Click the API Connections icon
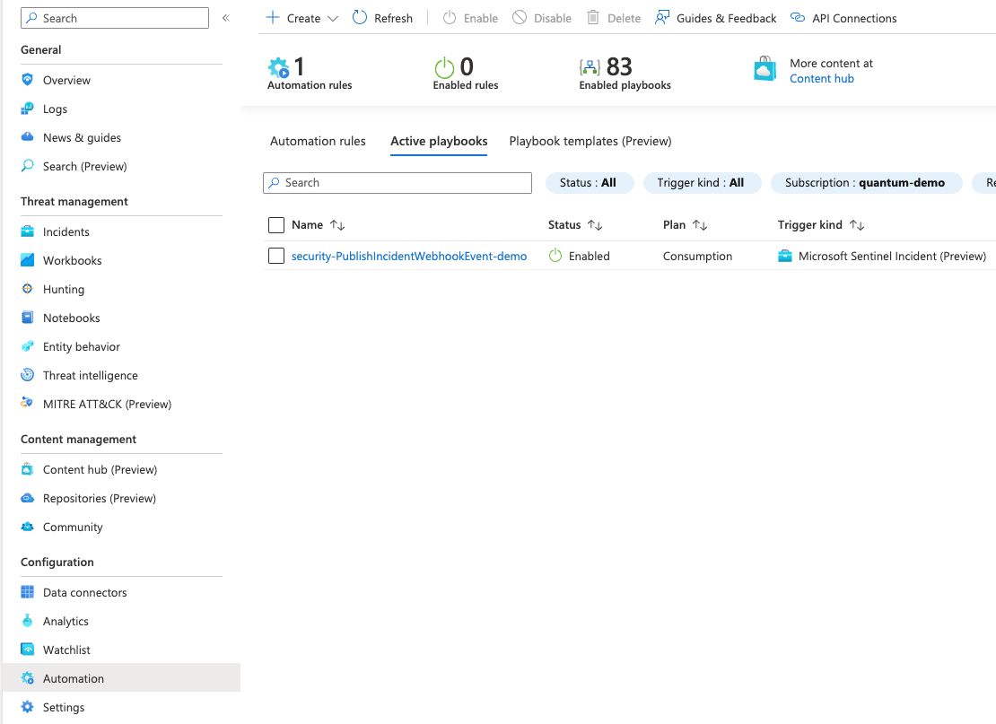Screen dimensions: 996x724 click(798, 18)
